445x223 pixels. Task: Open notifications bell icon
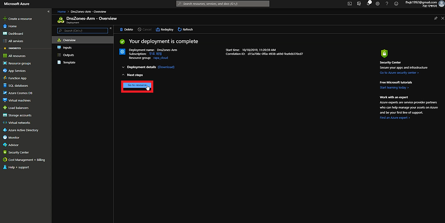pyautogui.click(x=369, y=3)
